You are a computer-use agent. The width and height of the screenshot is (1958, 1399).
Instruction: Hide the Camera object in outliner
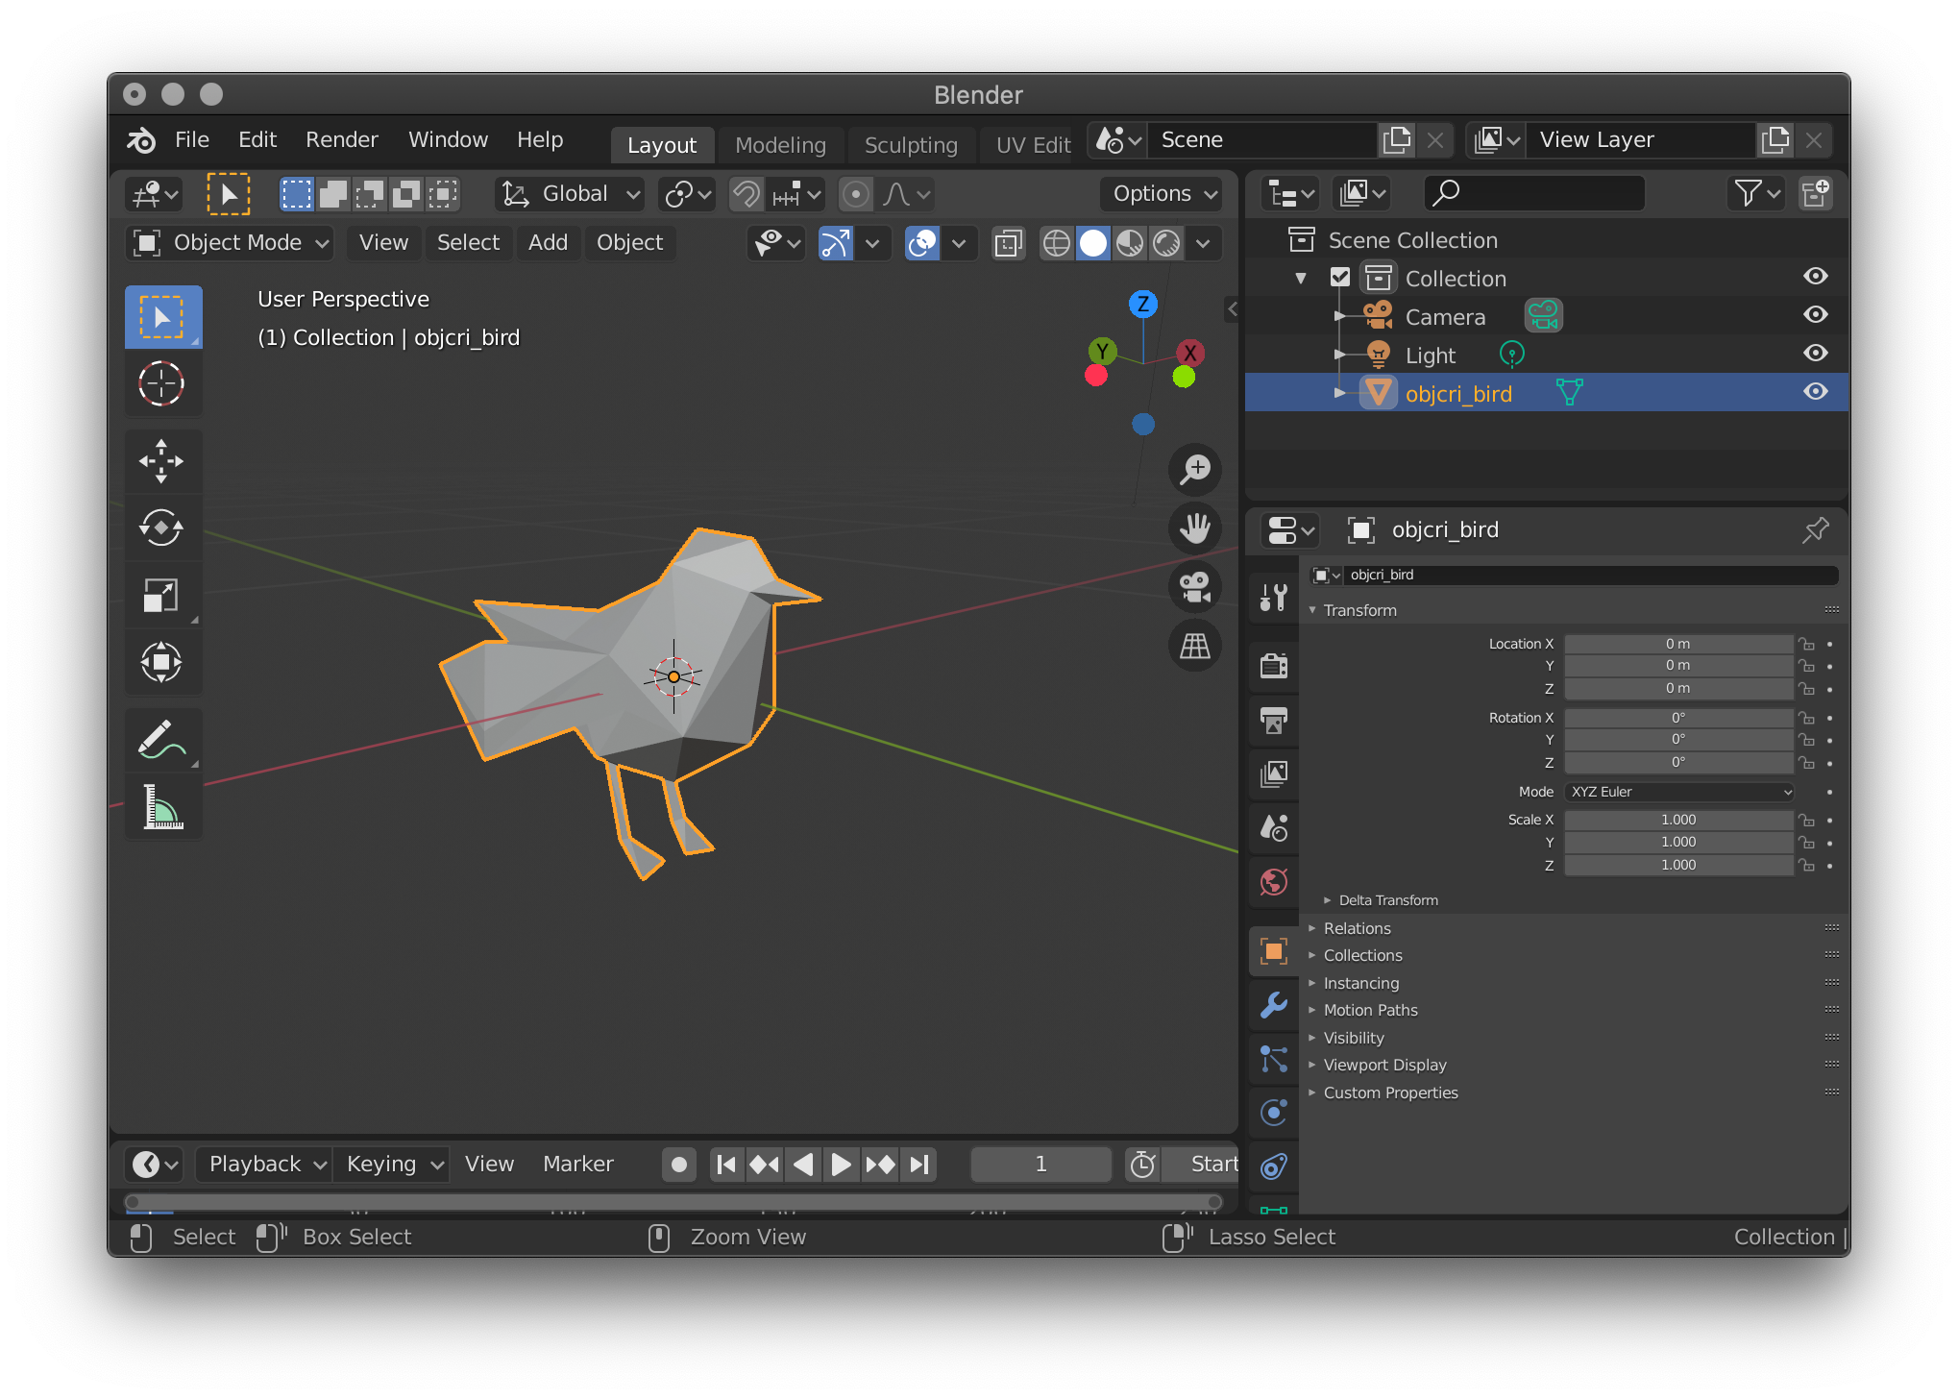[1815, 315]
